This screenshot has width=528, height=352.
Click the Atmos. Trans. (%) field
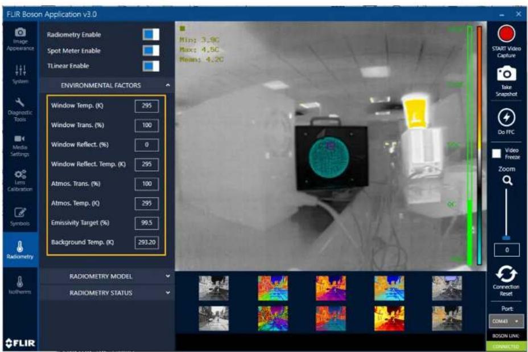coord(146,184)
